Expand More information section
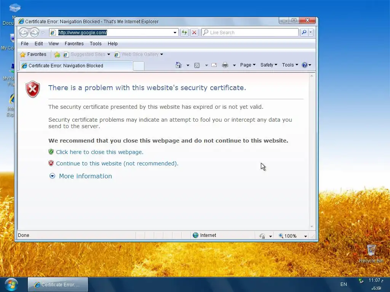Image resolution: width=390 pixels, height=292 pixels. (x=81, y=176)
